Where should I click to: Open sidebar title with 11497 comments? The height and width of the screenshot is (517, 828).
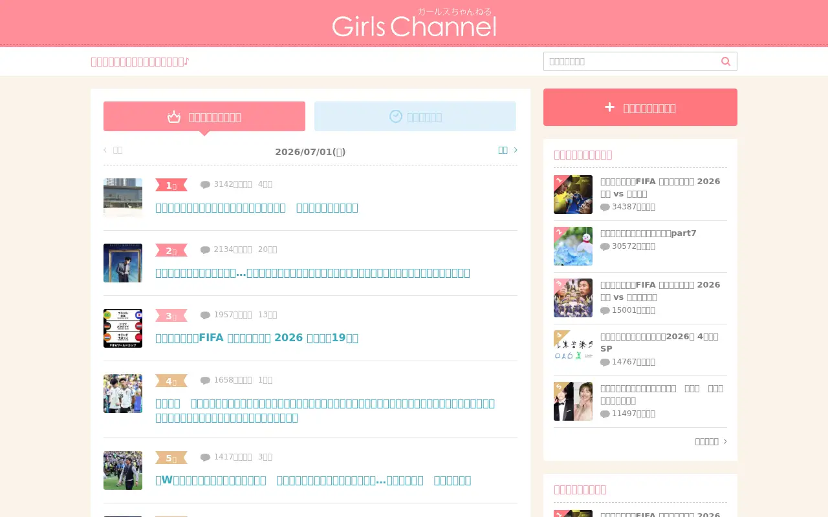point(662,394)
